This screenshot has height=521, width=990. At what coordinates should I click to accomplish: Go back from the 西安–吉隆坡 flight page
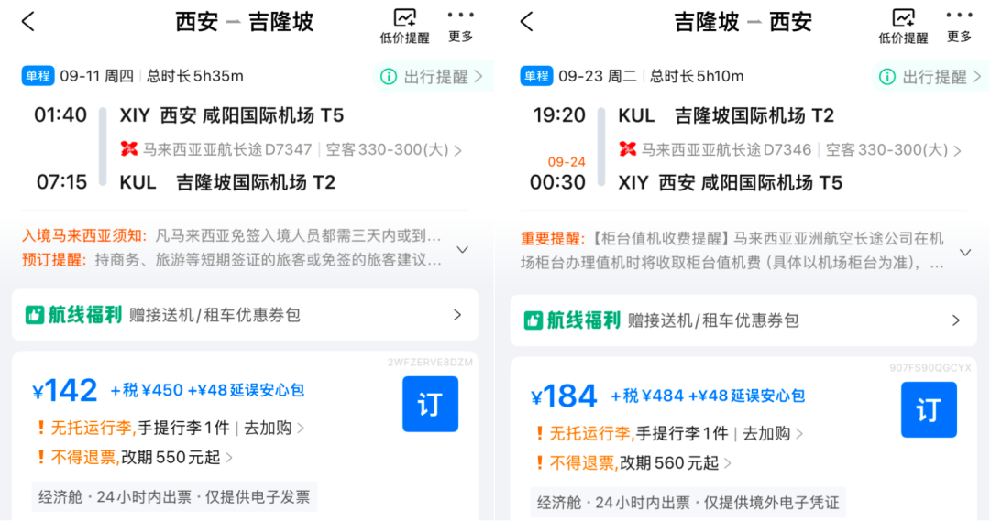27,21
